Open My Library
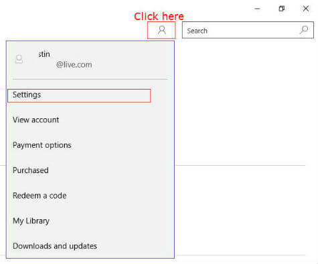Viewport: 318px width, 264px height. point(31,221)
